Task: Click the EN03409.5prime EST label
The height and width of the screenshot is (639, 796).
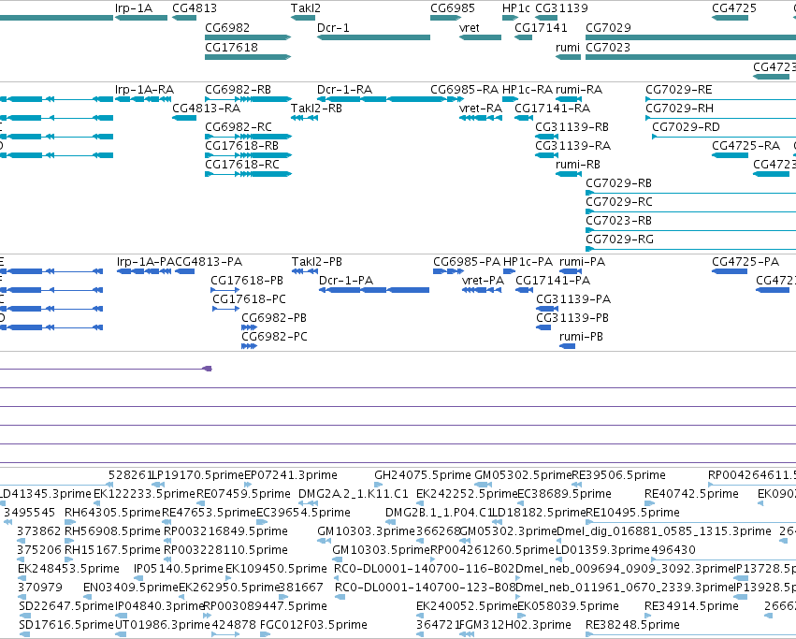Action: point(130,588)
